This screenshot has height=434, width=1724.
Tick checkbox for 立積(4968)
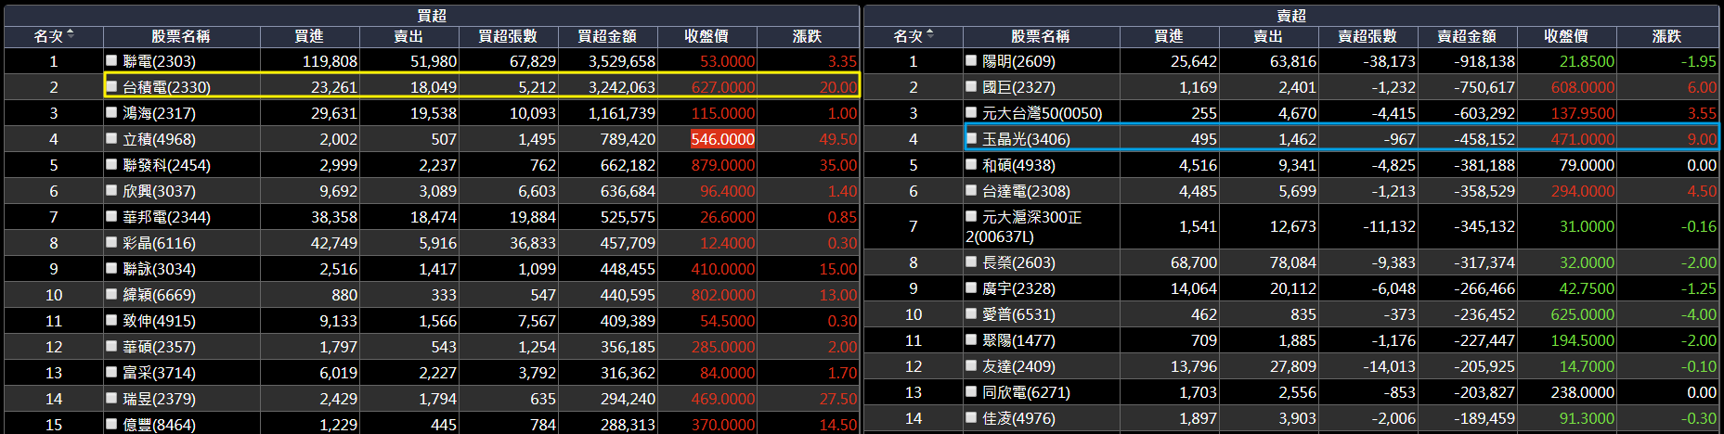[111, 139]
